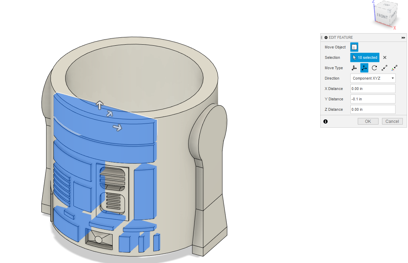The image size is (408, 263).
Task: Select the Rotate move type icon
Action: coord(374,68)
